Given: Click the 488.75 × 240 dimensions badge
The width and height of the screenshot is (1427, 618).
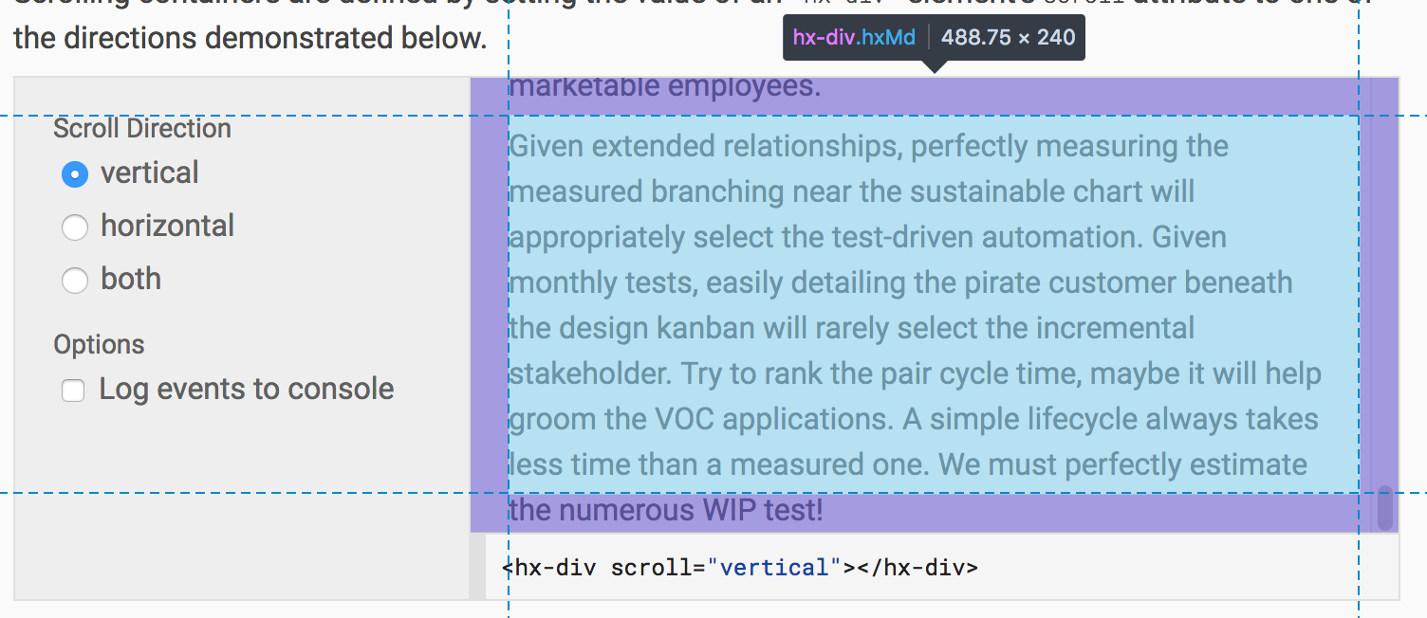Looking at the screenshot, I should click(x=1009, y=38).
